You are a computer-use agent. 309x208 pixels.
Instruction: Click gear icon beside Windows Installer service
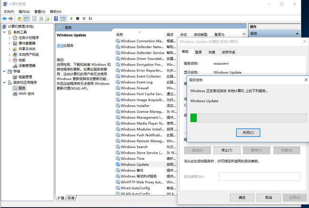[118, 106]
